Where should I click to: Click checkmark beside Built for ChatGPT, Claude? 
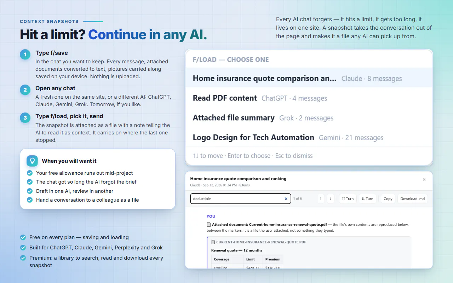click(23, 248)
